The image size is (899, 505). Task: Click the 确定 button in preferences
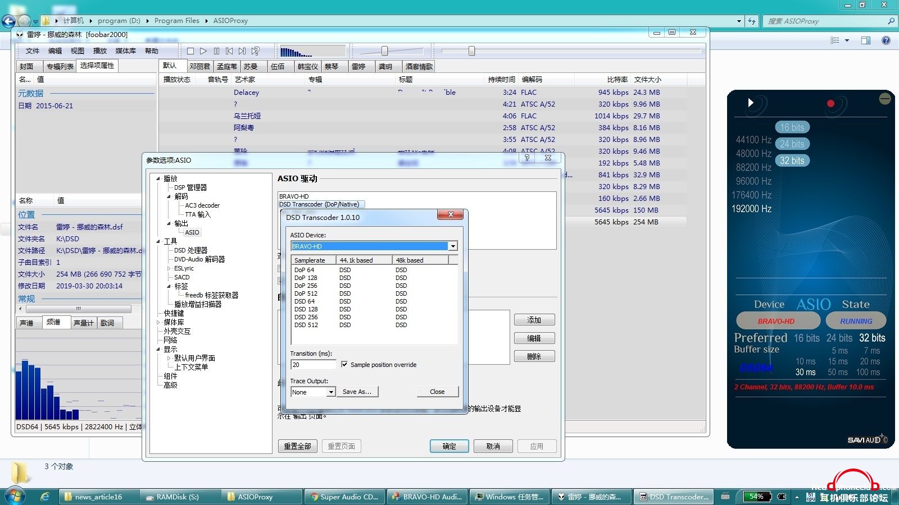449,446
